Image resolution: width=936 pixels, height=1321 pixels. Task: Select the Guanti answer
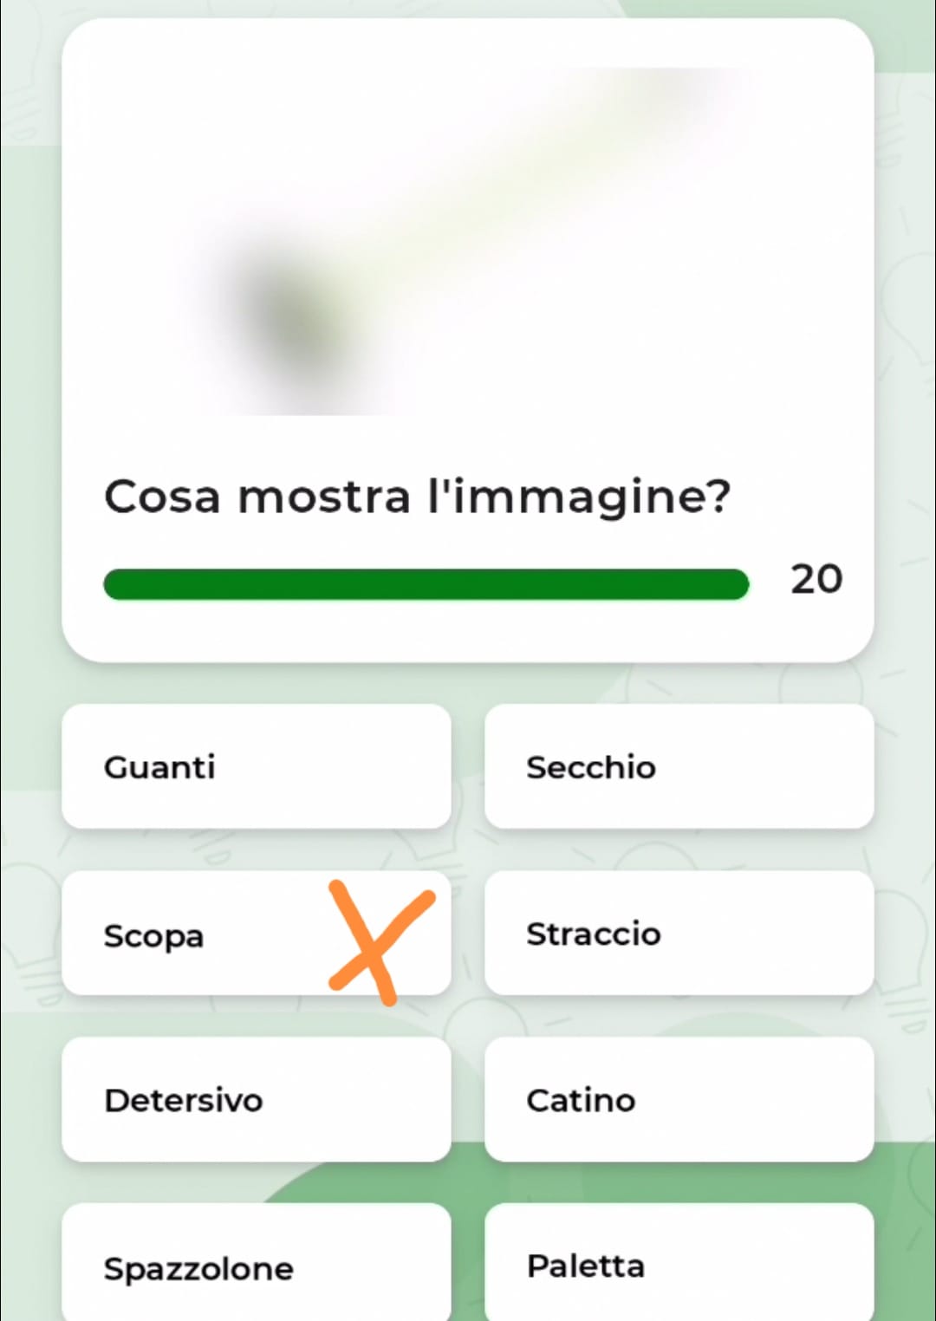257,766
